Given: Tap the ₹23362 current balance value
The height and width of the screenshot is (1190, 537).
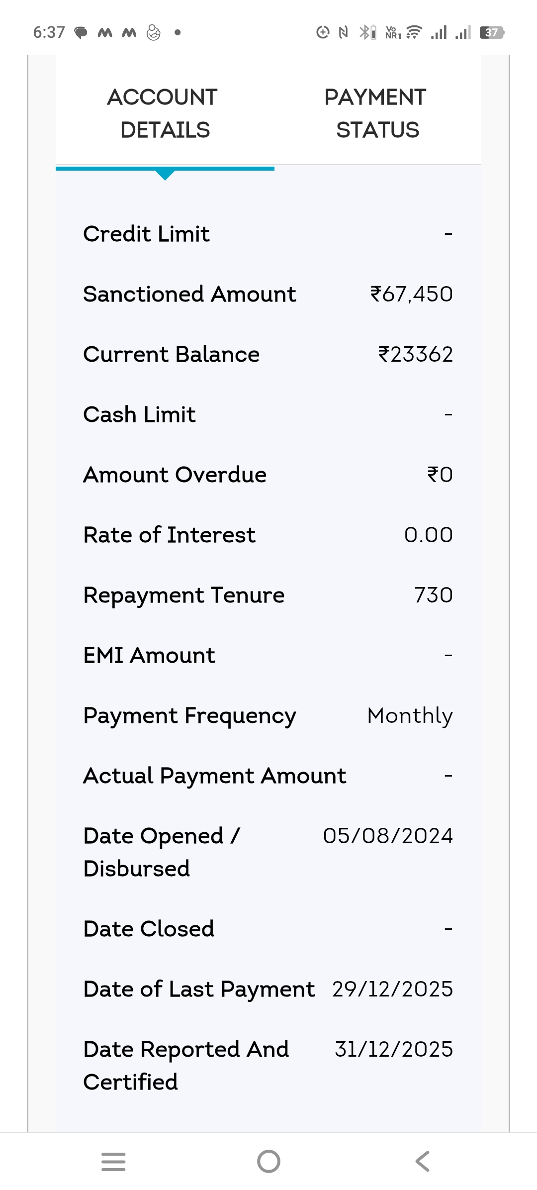Looking at the screenshot, I should pos(415,354).
